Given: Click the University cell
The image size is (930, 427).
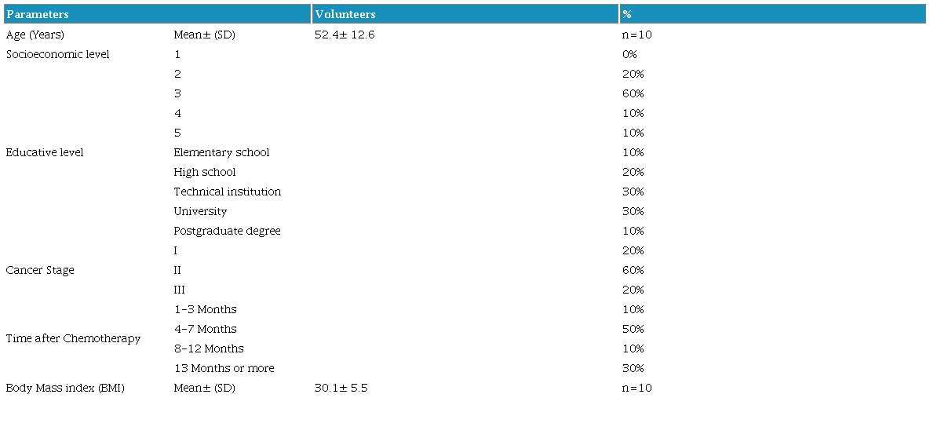Looking at the screenshot, I should 200,211.
